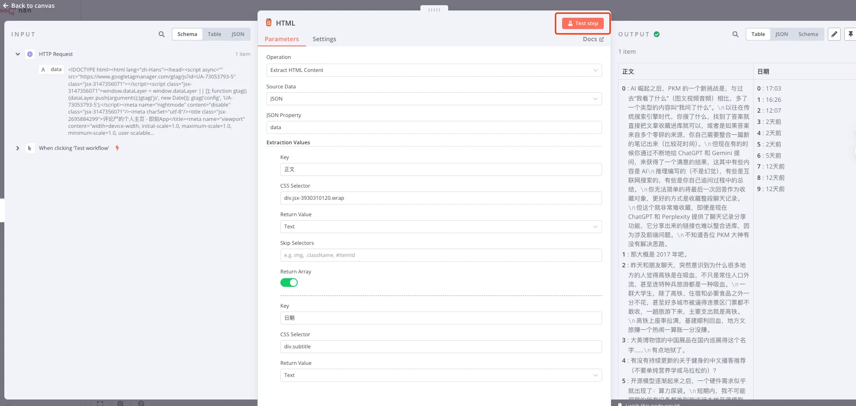Open Return Value dropdown for 日期 key
The width and height of the screenshot is (856, 406).
[x=441, y=375]
